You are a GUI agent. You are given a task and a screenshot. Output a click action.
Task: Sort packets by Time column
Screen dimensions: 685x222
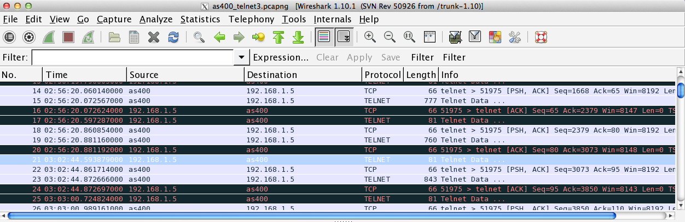pyautogui.click(x=85, y=75)
